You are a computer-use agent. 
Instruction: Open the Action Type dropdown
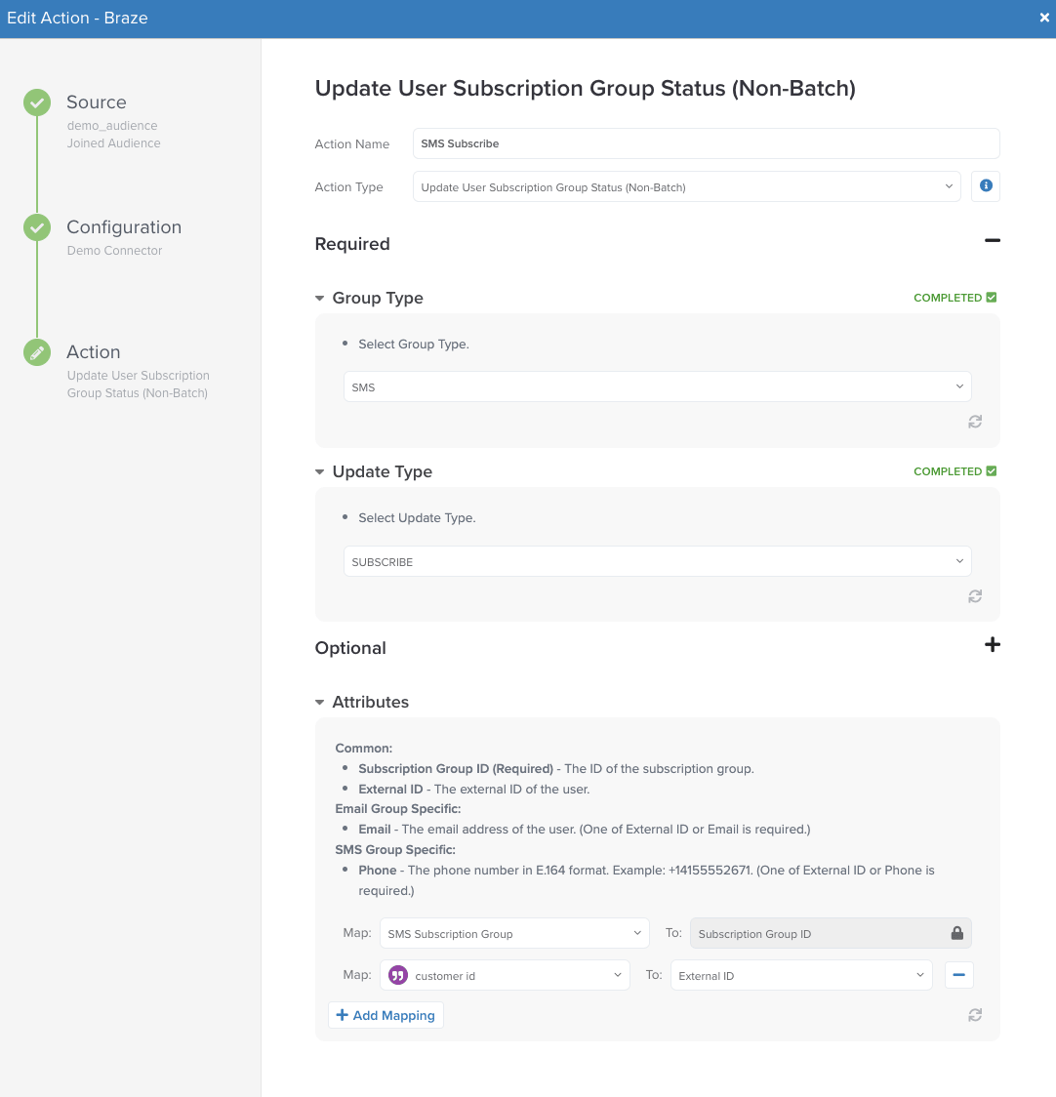coord(686,186)
